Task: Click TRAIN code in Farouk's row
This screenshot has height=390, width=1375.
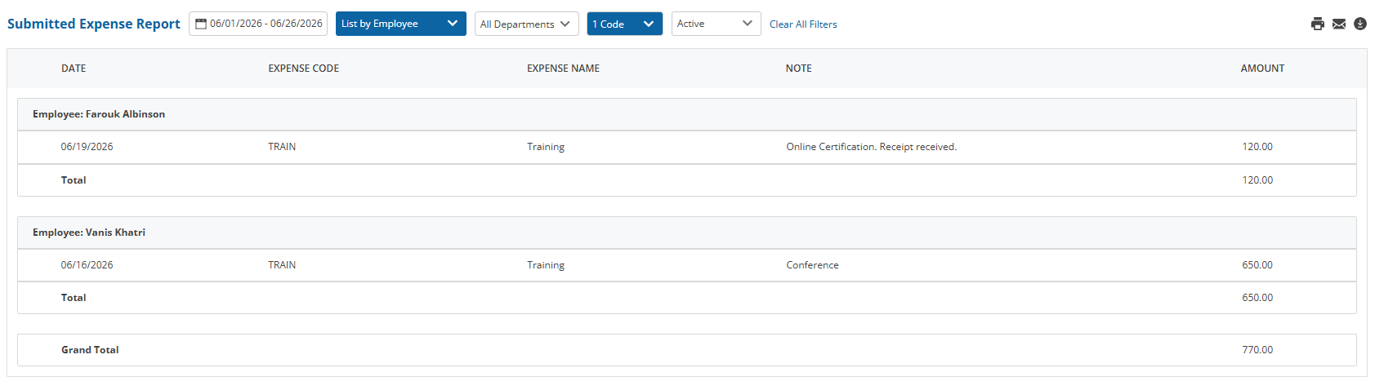Action: click(x=282, y=147)
